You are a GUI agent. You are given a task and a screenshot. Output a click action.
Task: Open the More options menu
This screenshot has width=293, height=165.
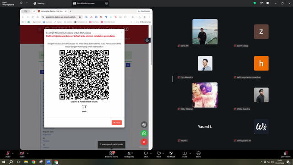click(198, 154)
